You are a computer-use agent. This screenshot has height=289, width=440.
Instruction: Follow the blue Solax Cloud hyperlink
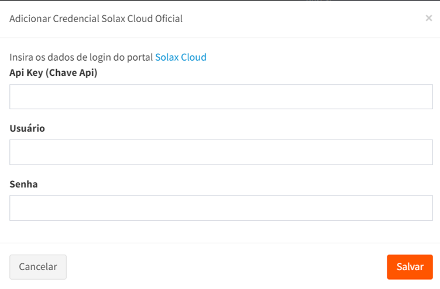tap(180, 57)
